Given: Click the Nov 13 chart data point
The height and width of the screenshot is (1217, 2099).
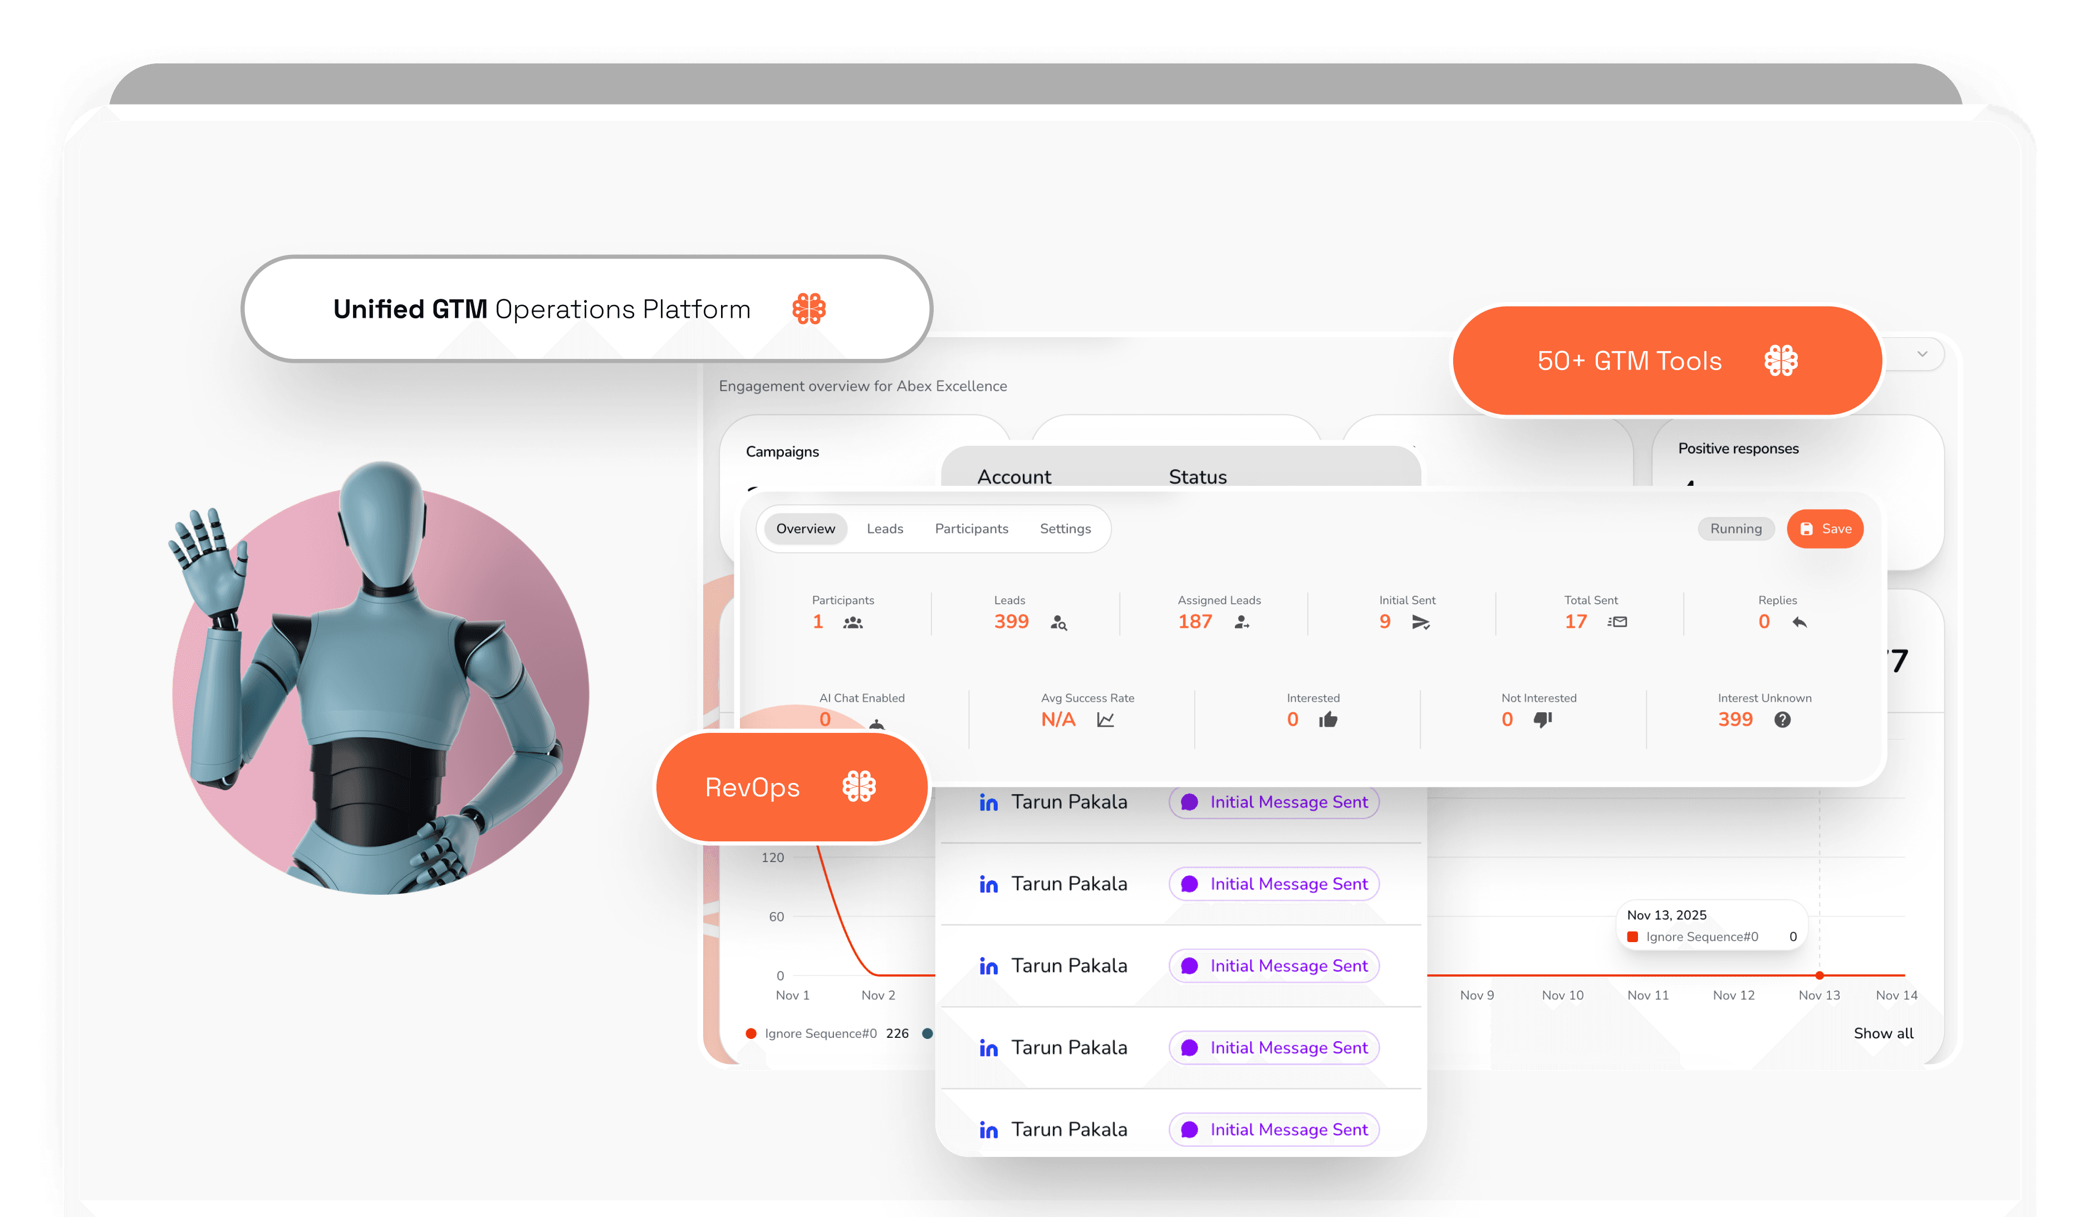Looking at the screenshot, I should [1819, 975].
